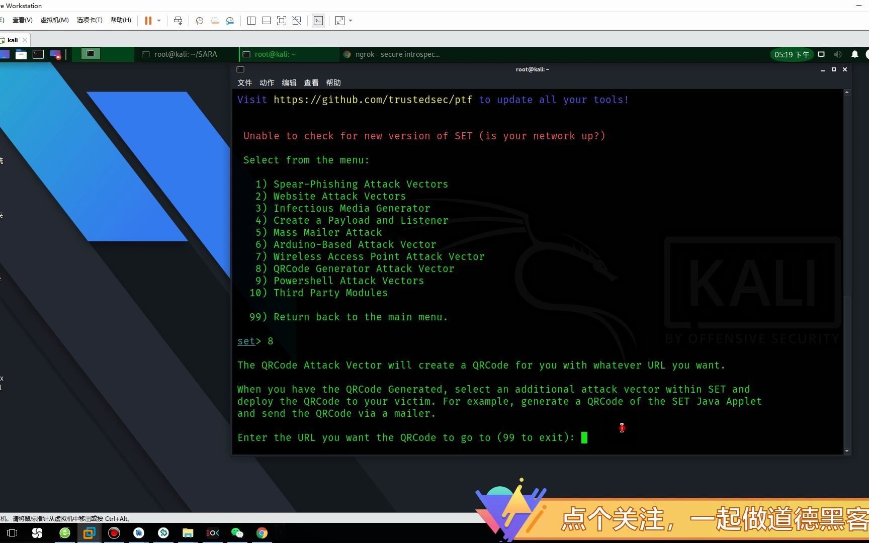Click the github.com/trustedsec/ptf URL text
This screenshot has width=869, height=543.
coord(373,100)
